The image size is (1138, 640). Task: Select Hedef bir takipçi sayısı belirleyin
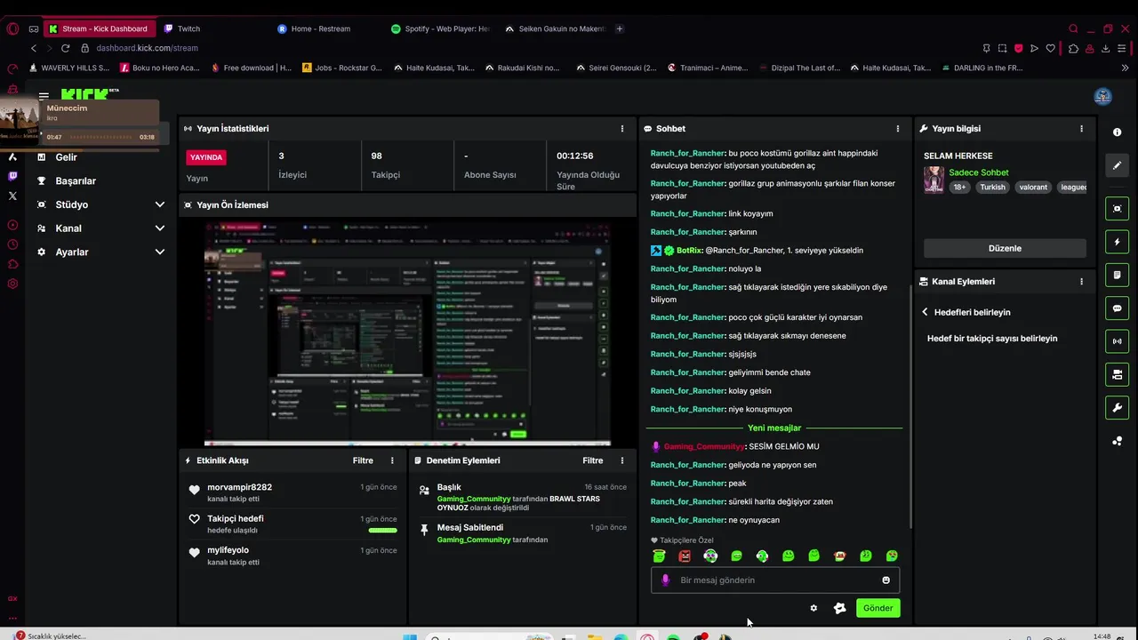tap(992, 339)
